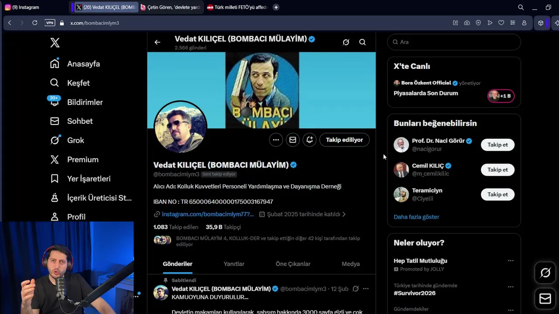Screen dimensions: 559x314
Task: Click the heart bookmark icon in toolbar
Action: pyautogui.click(x=501, y=23)
